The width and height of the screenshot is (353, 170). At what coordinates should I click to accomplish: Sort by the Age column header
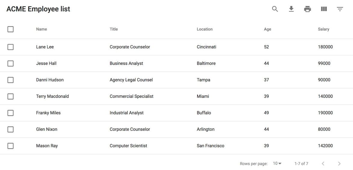tap(267, 29)
